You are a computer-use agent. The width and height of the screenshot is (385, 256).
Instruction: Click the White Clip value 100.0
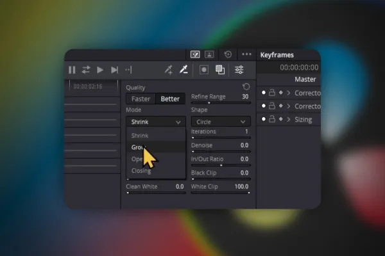[242, 187]
